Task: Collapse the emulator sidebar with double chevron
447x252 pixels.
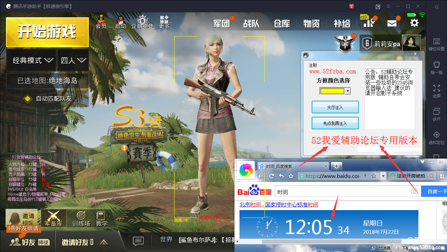Action: 436,7
